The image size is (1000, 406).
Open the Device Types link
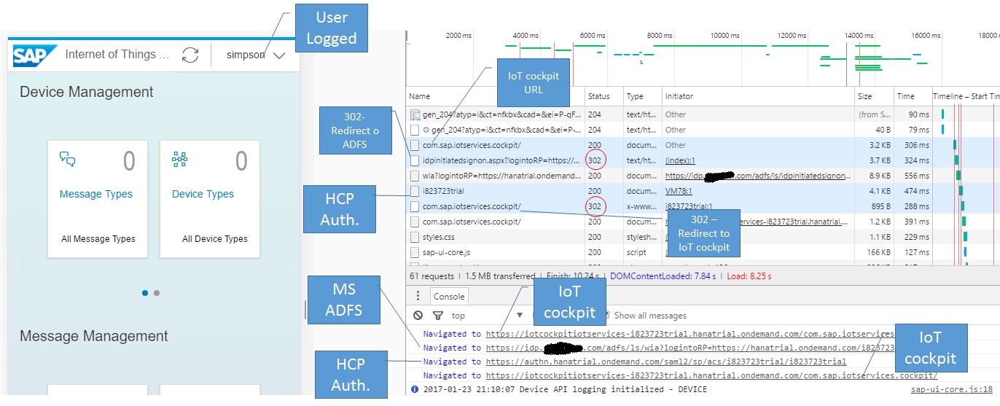[203, 194]
